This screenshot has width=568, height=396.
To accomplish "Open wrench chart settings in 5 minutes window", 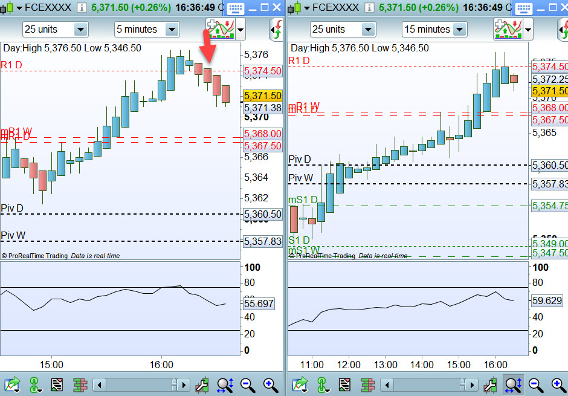I will 202,385.
